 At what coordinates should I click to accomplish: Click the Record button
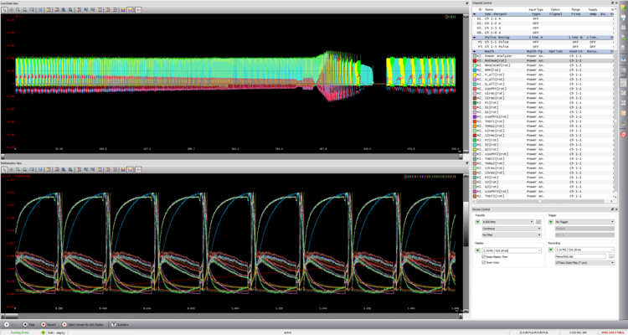[49, 325]
